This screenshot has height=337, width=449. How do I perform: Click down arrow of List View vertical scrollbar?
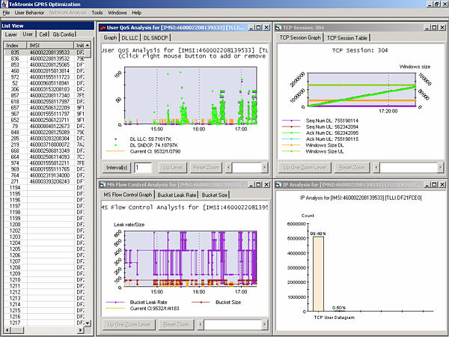pyautogui.click(x=88, y=324)
